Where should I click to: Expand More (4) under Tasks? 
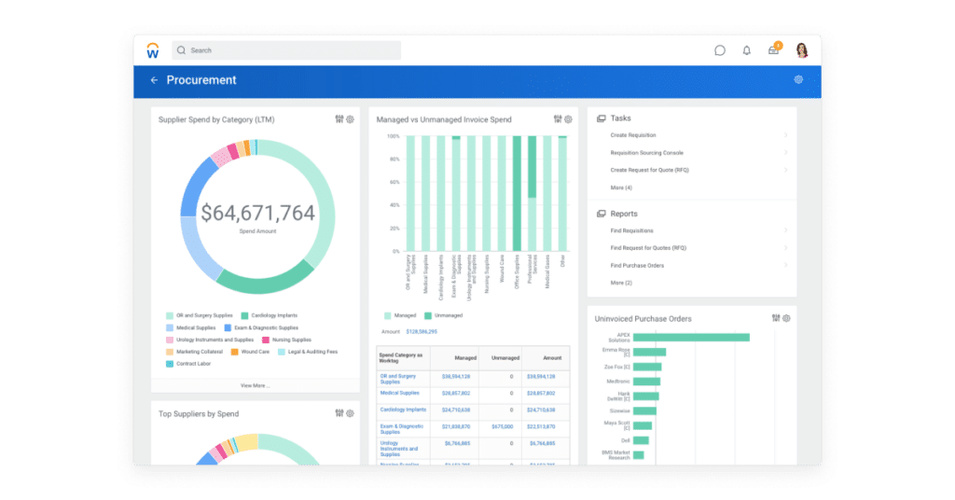[621, 187]
